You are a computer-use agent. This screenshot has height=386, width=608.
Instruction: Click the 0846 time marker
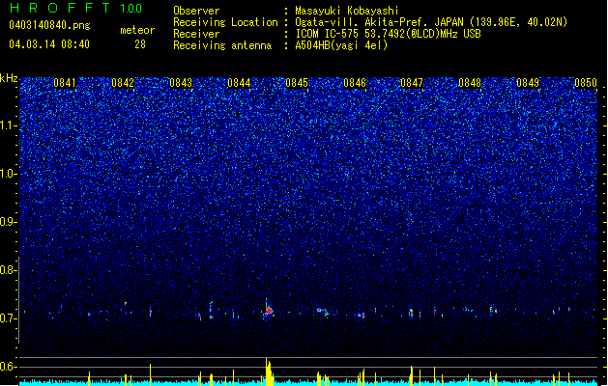(355, 83)
